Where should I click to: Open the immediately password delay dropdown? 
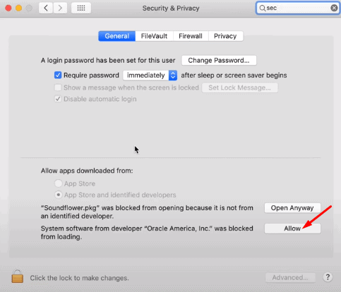(150, 75)
